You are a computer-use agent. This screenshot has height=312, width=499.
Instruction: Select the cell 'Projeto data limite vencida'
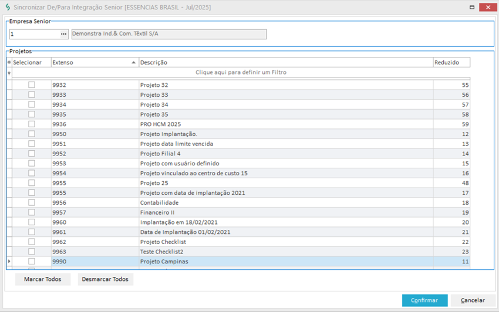[286, 144]
